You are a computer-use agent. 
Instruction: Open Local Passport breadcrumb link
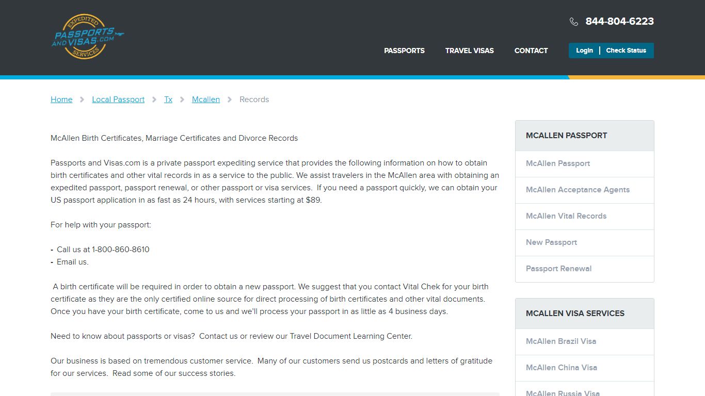[x=118, y=100]
